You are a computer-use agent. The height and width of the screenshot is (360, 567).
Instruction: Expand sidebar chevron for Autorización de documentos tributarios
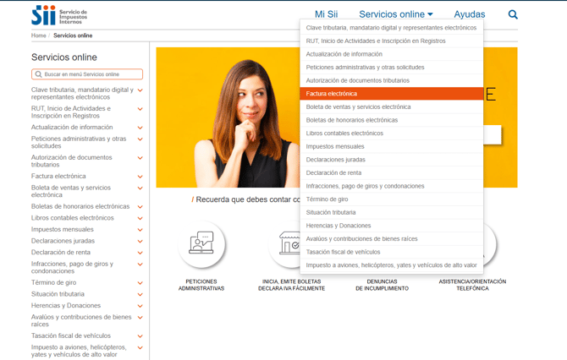pos(140,158)
